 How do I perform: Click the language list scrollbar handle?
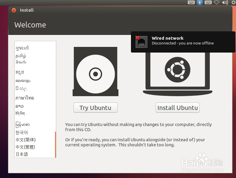[x=55, y=145]
